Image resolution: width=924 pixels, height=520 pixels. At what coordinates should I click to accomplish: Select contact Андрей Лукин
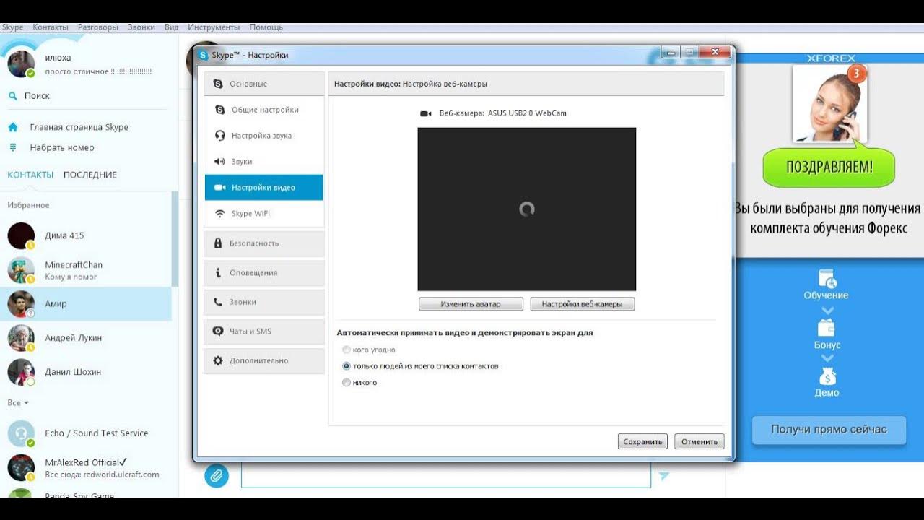tap(86, 338)
